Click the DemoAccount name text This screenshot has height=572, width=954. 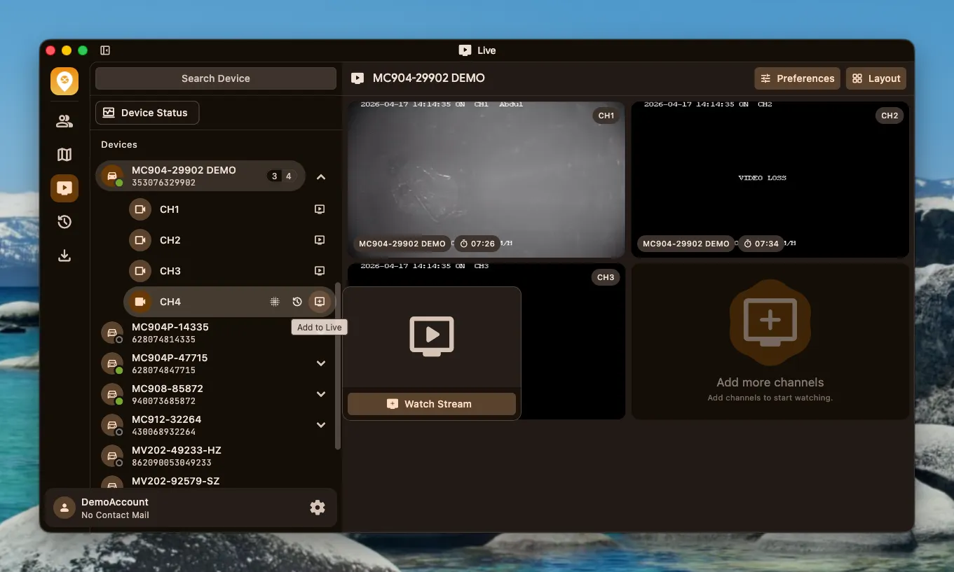click(x=115, y=502)
